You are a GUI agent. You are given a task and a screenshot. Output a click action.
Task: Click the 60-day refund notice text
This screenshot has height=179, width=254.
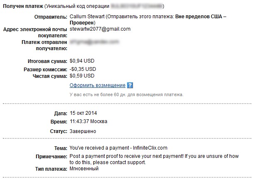click(x=126, y=94)
